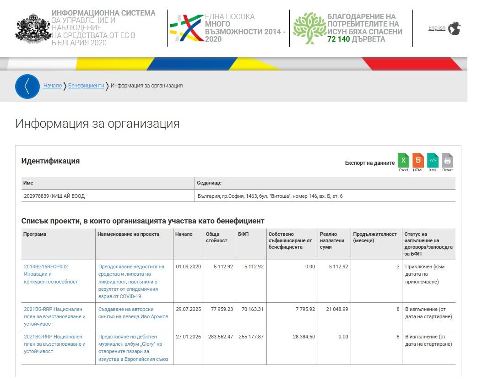Open the "Glory" debut album project link
This screenshot has height=381, width=493.
pos(133,348)
